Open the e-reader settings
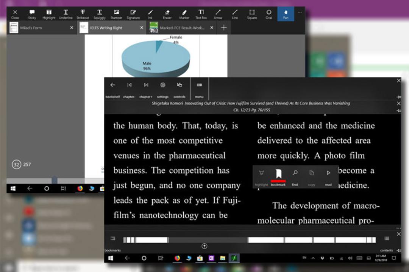Viewport: 409px width, 272px height. point(163,90)
